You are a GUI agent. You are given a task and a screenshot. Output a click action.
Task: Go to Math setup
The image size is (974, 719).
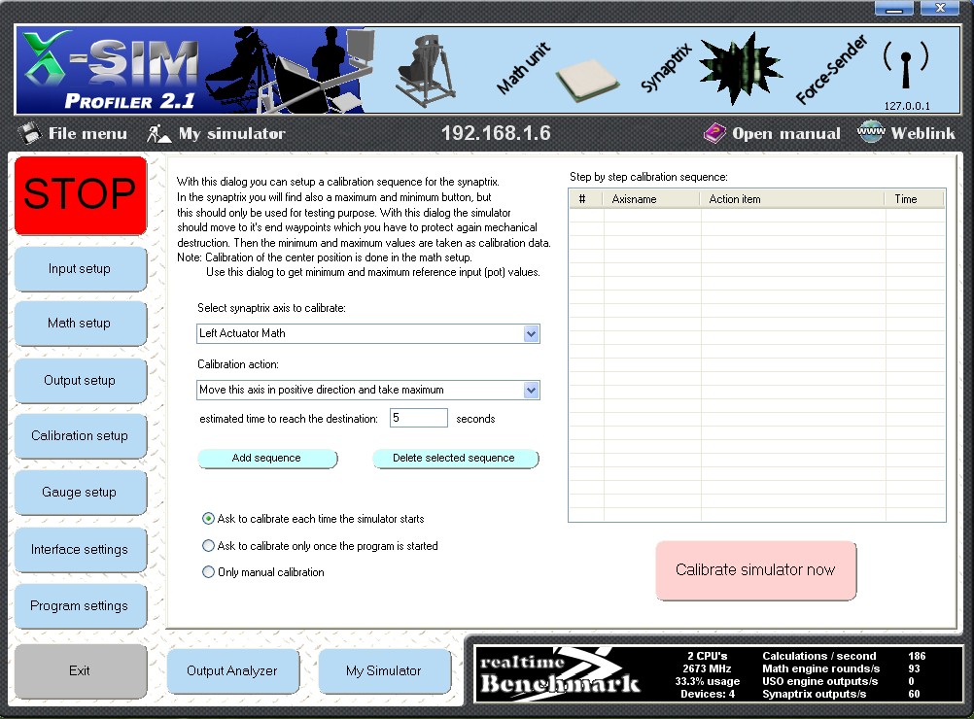80,324
